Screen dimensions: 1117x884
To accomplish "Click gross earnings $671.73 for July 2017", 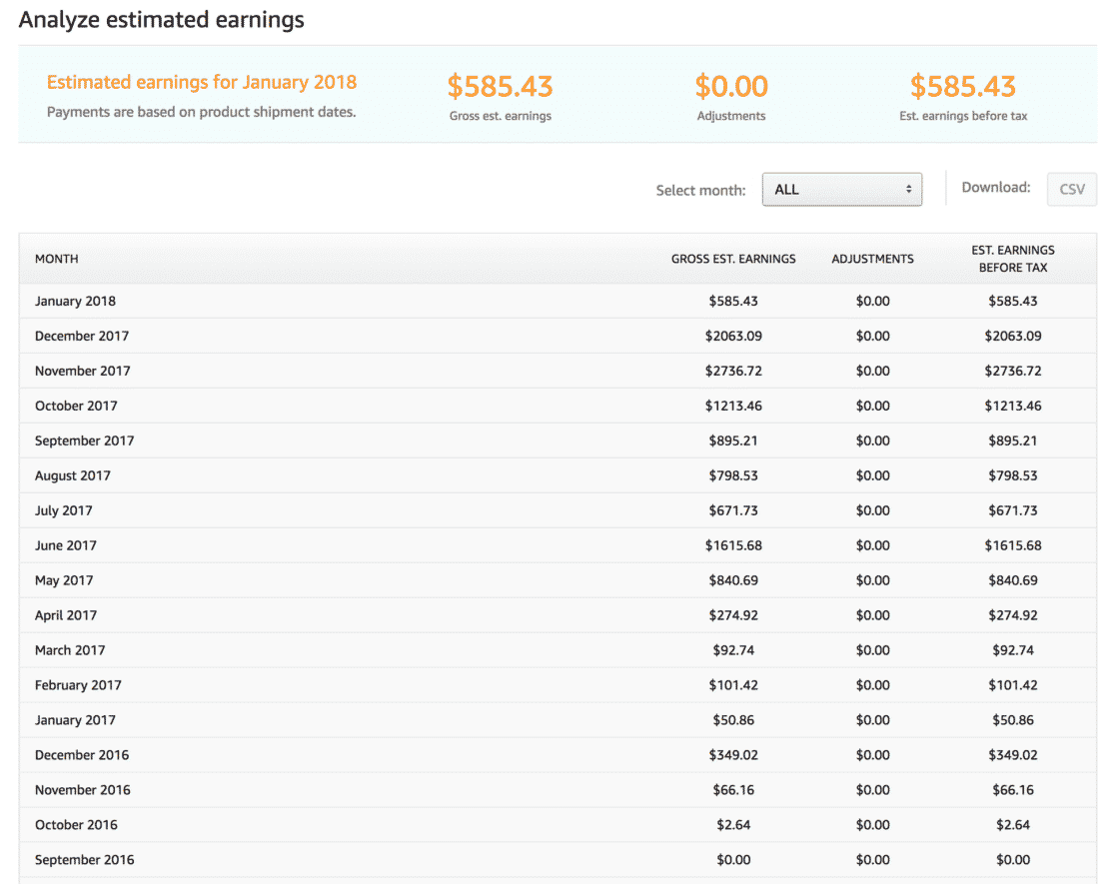I will [x=733, y=510].
